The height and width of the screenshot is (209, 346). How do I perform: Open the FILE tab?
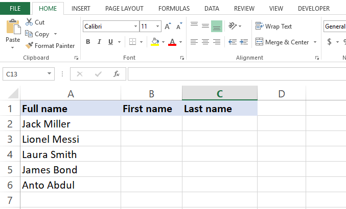coord(15,8)
